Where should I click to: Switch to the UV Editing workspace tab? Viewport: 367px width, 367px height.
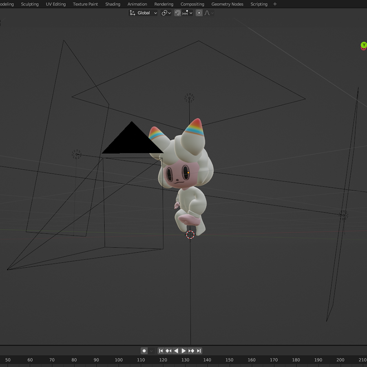click(56, 4)
